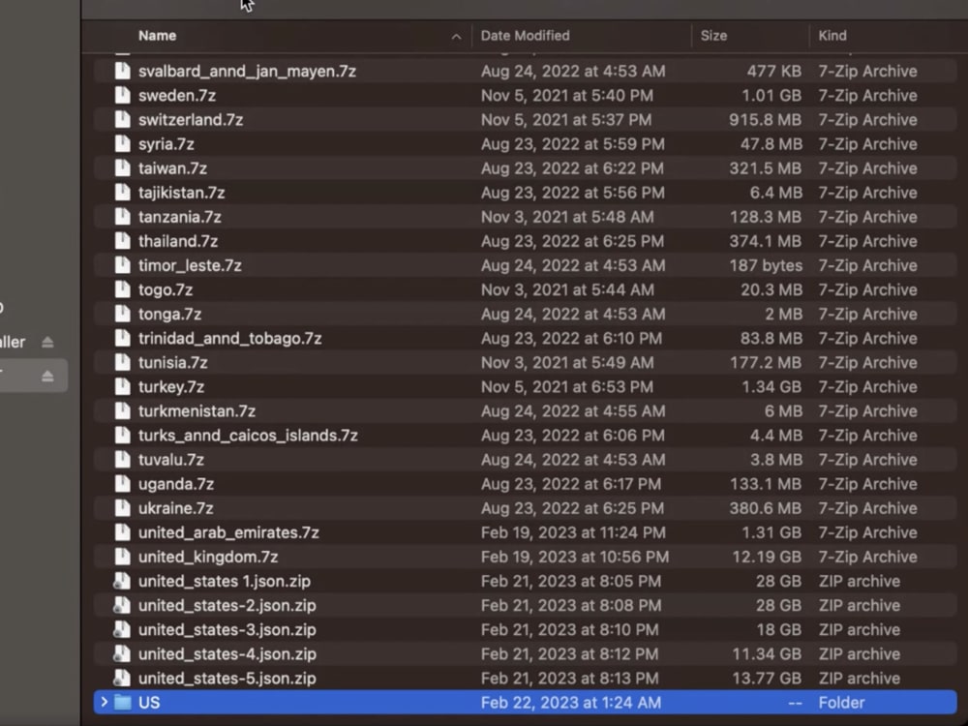This screenshot has height=726, width=968.
Task: Click the tonga.7z file icon
Action: pyautogui.click(x=123, y=314)
